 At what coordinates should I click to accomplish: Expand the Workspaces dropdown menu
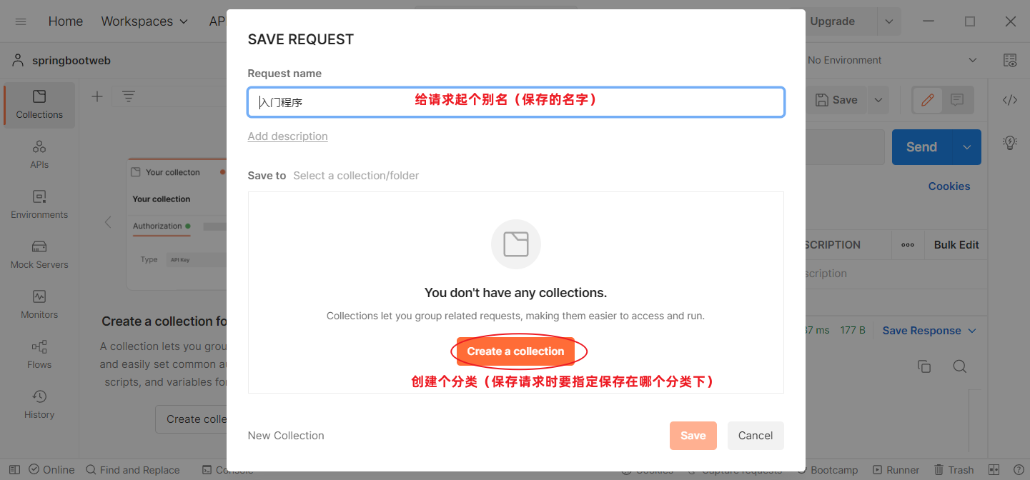coord(144,21)
